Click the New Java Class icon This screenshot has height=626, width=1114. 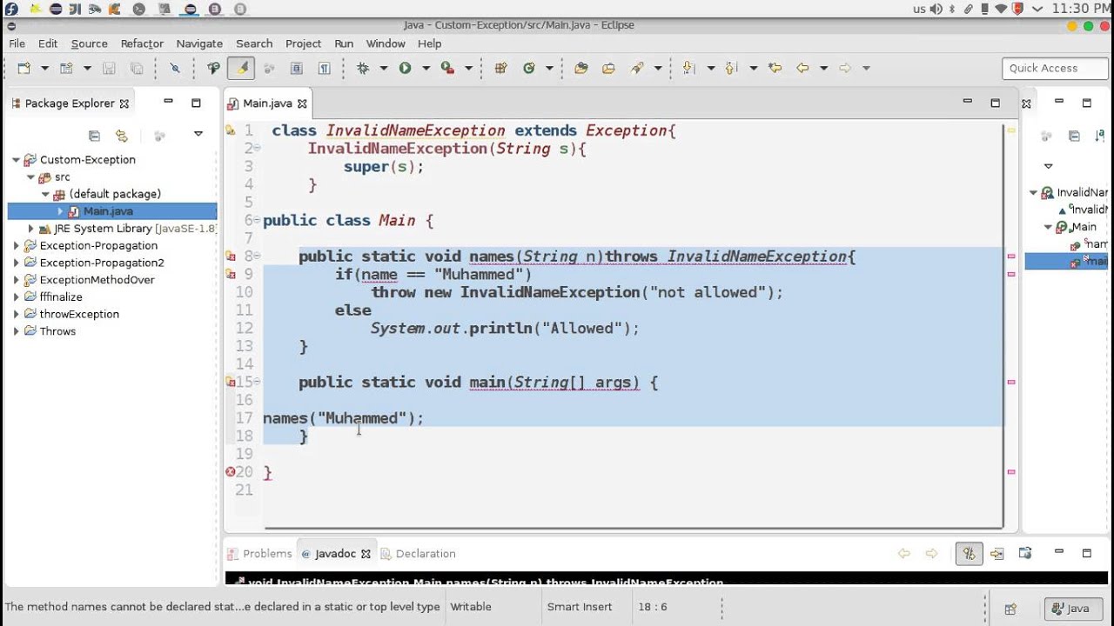pos(529,68)
